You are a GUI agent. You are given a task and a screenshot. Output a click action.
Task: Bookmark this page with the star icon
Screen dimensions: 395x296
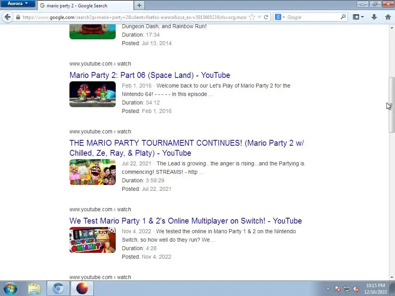pyautogui.click(x=252, y=17)
